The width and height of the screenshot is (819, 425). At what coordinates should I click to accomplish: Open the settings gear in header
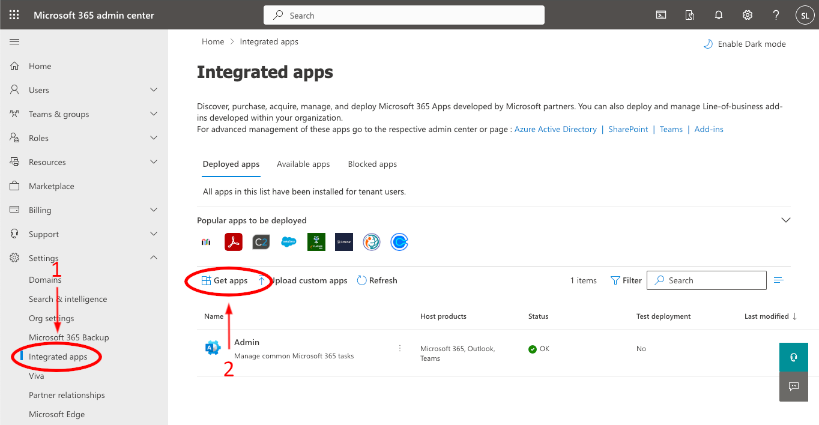point(748,15)
